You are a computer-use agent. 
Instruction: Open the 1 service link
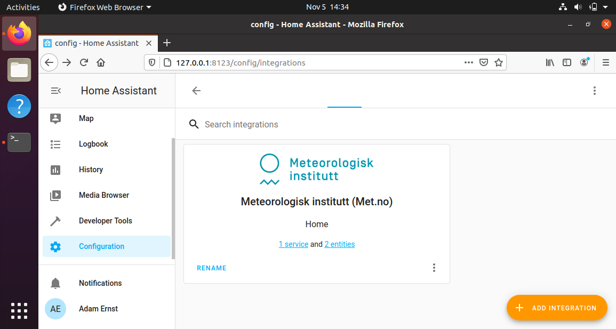coord(293,244)
